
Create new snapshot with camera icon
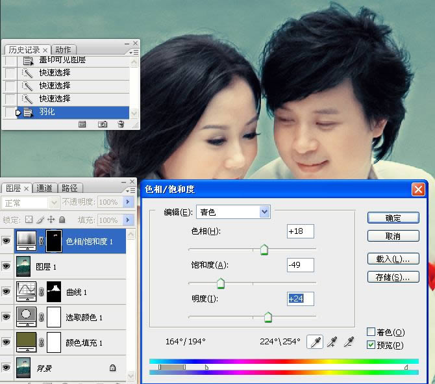(103, 124)
